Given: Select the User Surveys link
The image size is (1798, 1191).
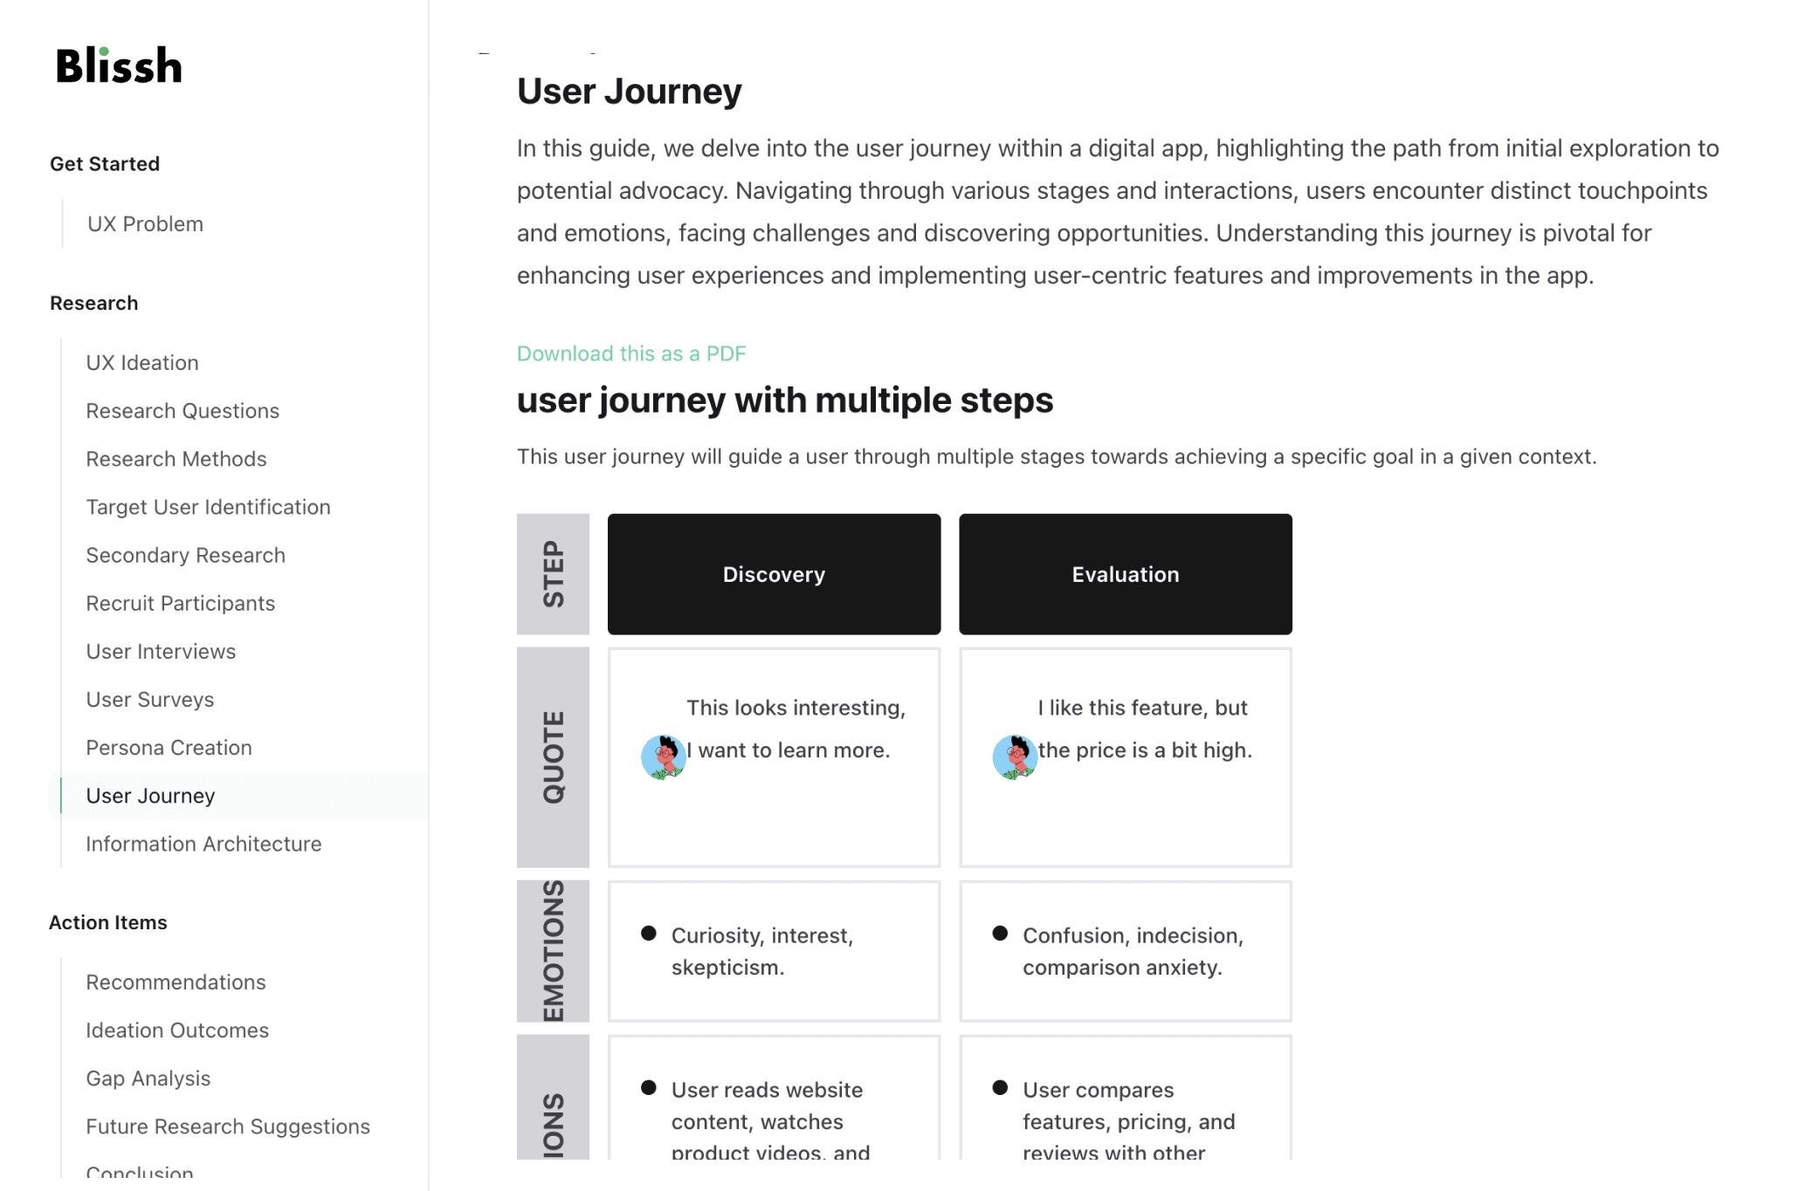Looking at the screenshot, I should pyautogui.click(x=149, y=700).
